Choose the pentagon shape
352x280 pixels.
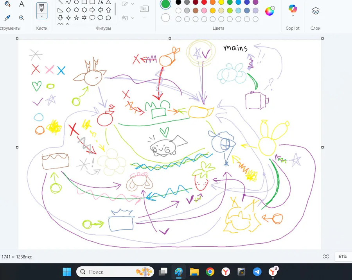76,10
